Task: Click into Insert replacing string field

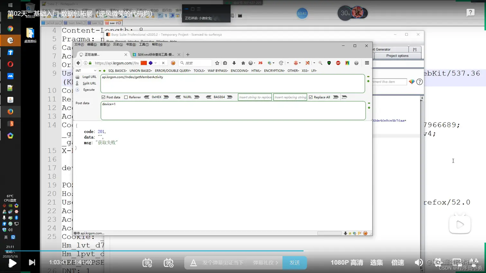Action: click(290, 97)
